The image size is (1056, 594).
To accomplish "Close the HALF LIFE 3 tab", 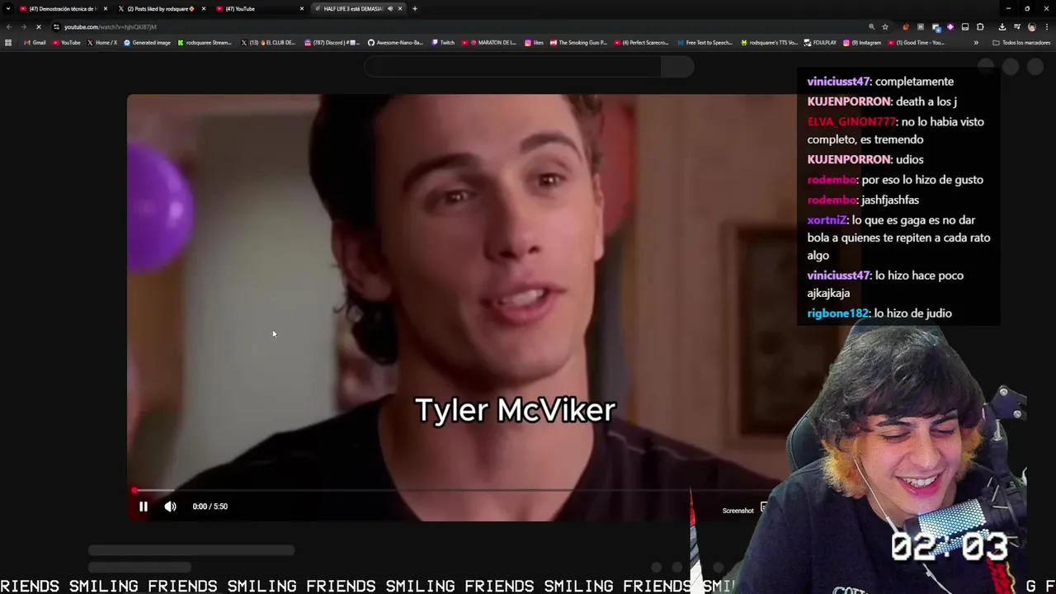I will coord(400,8).
